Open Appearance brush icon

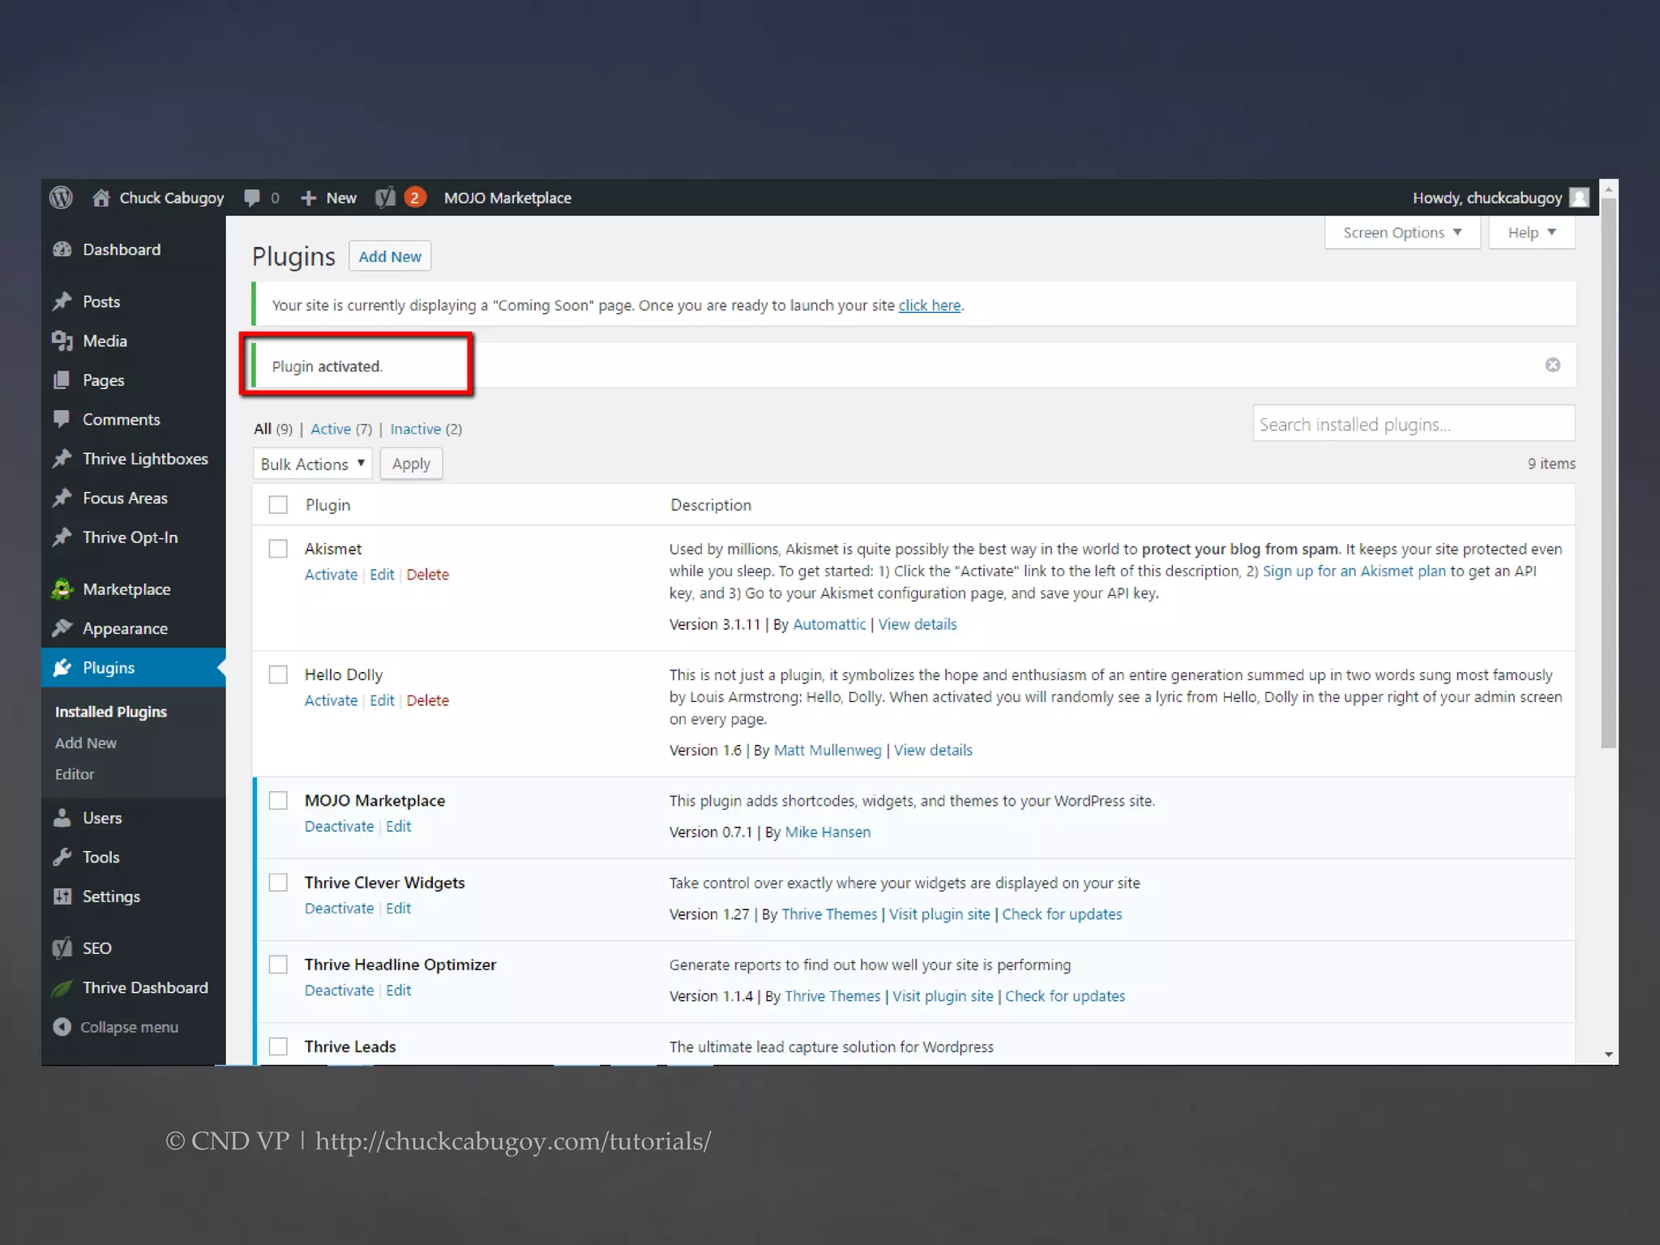62,629
